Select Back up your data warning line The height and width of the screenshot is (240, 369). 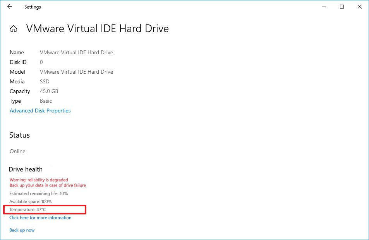tap(48, 185)
